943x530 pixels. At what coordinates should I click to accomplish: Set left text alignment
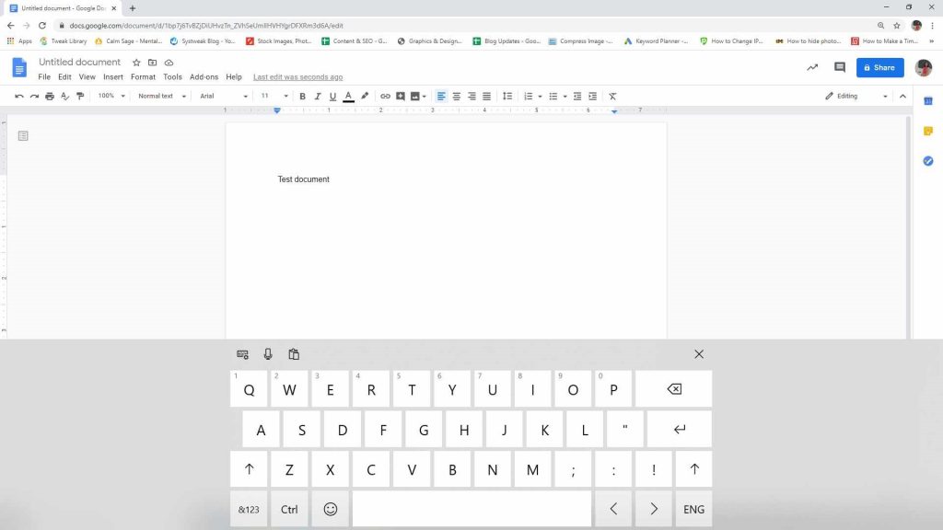coord(441,96)
